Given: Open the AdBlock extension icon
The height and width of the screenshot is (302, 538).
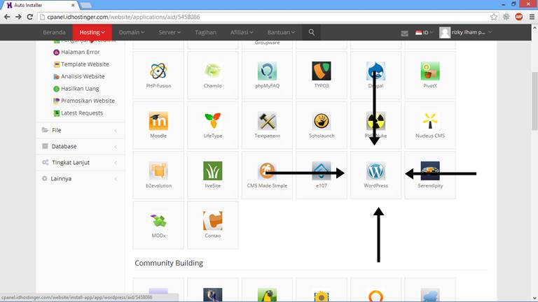Looking at the screenshot, I should 519,17.
